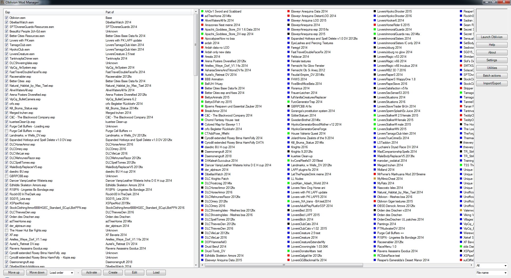Click the green square beside DOPHammerfell3
Viewport: 511px width, 278px height.
(202, 242)
